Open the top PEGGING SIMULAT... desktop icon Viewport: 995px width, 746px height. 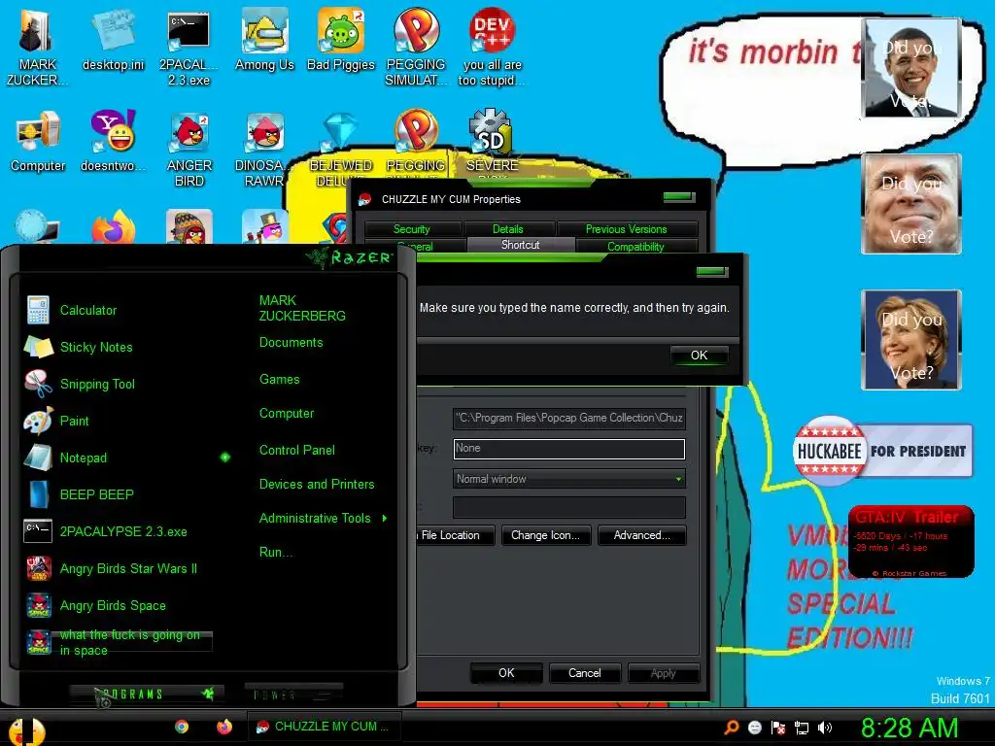[416, 48]
